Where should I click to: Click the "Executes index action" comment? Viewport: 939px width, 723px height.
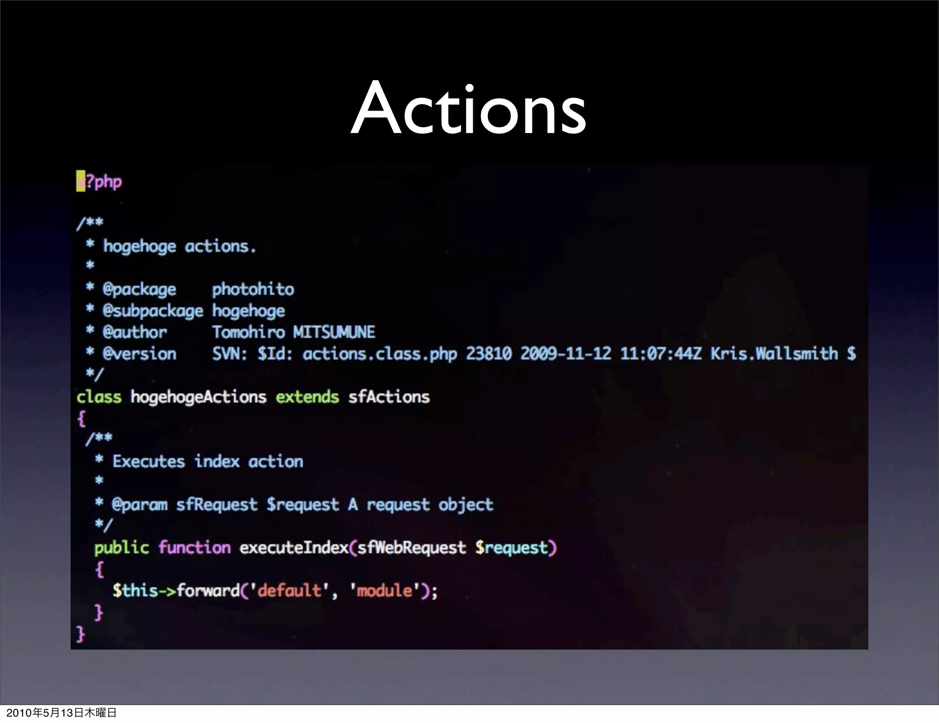[x=208, y=462]
